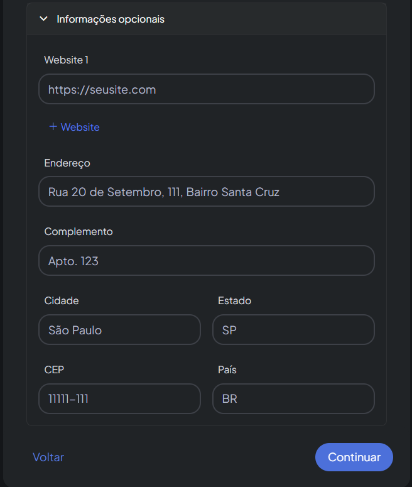
Task: Click the Cidade label
Action: [x=62, y=300]
